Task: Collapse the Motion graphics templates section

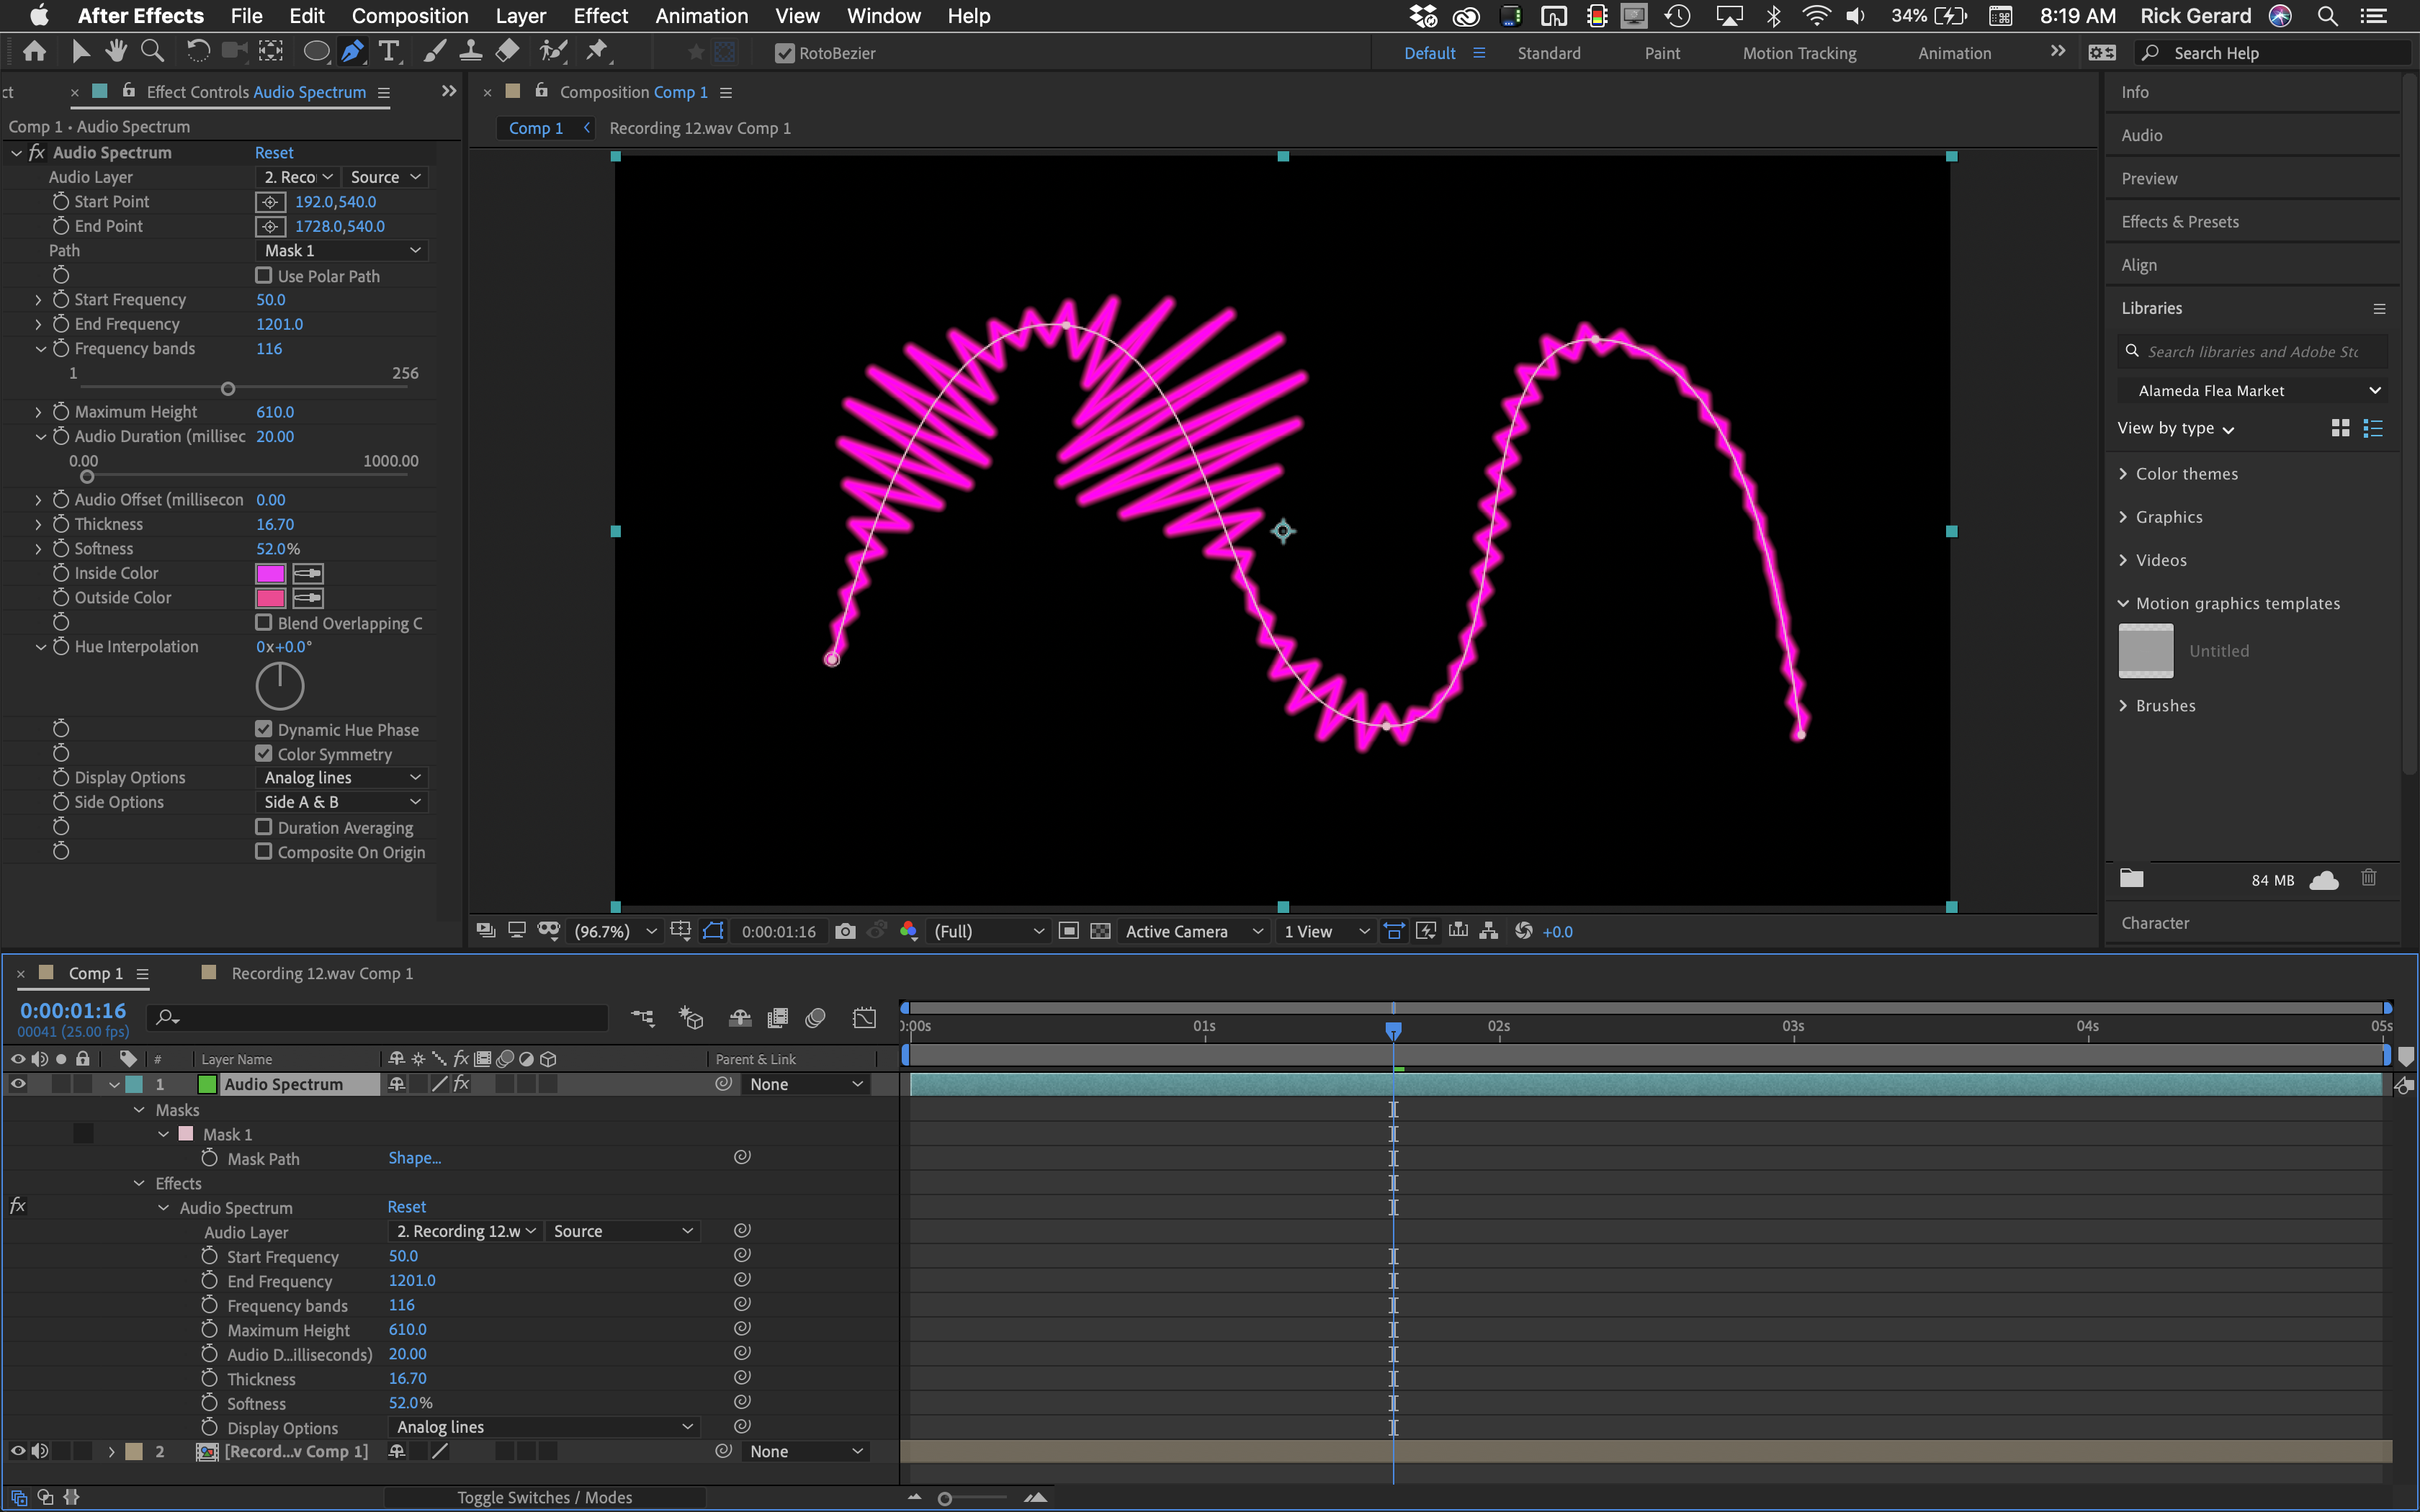Action: 2125,603
